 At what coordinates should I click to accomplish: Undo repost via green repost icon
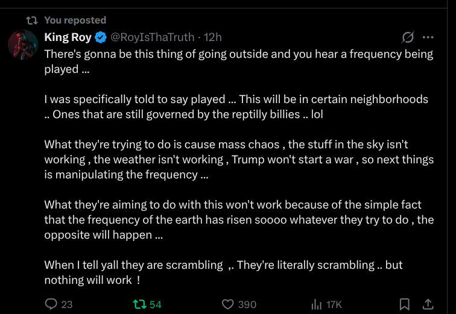point(139,304)
